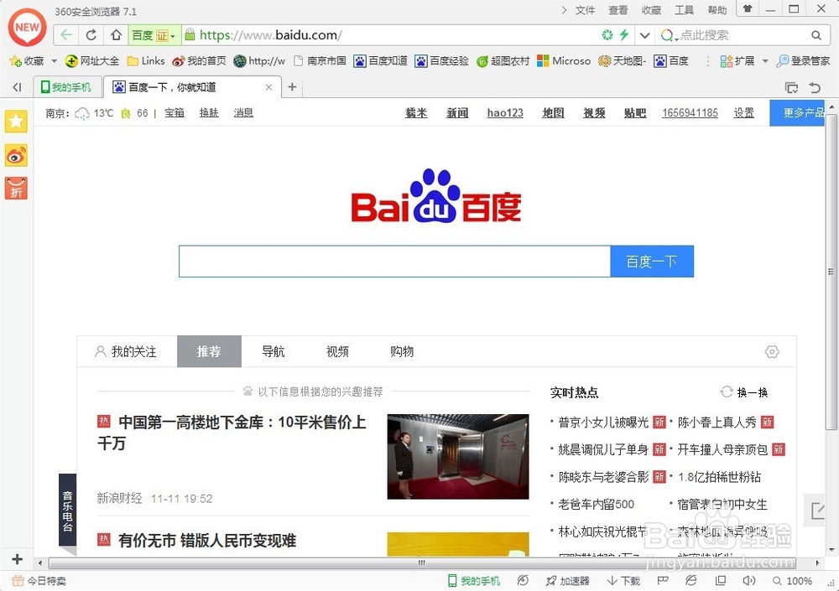Viewport: 839px width, 591px height.
Task: Open headline 中国第一高楼地下金库
Action: (232, 433)
